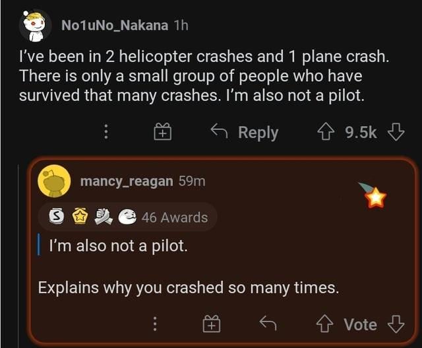Reply to the helicopter crashes comment

[x=244, y=132]
